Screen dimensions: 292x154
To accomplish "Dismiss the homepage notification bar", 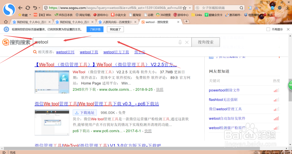I will click(288, 29).
